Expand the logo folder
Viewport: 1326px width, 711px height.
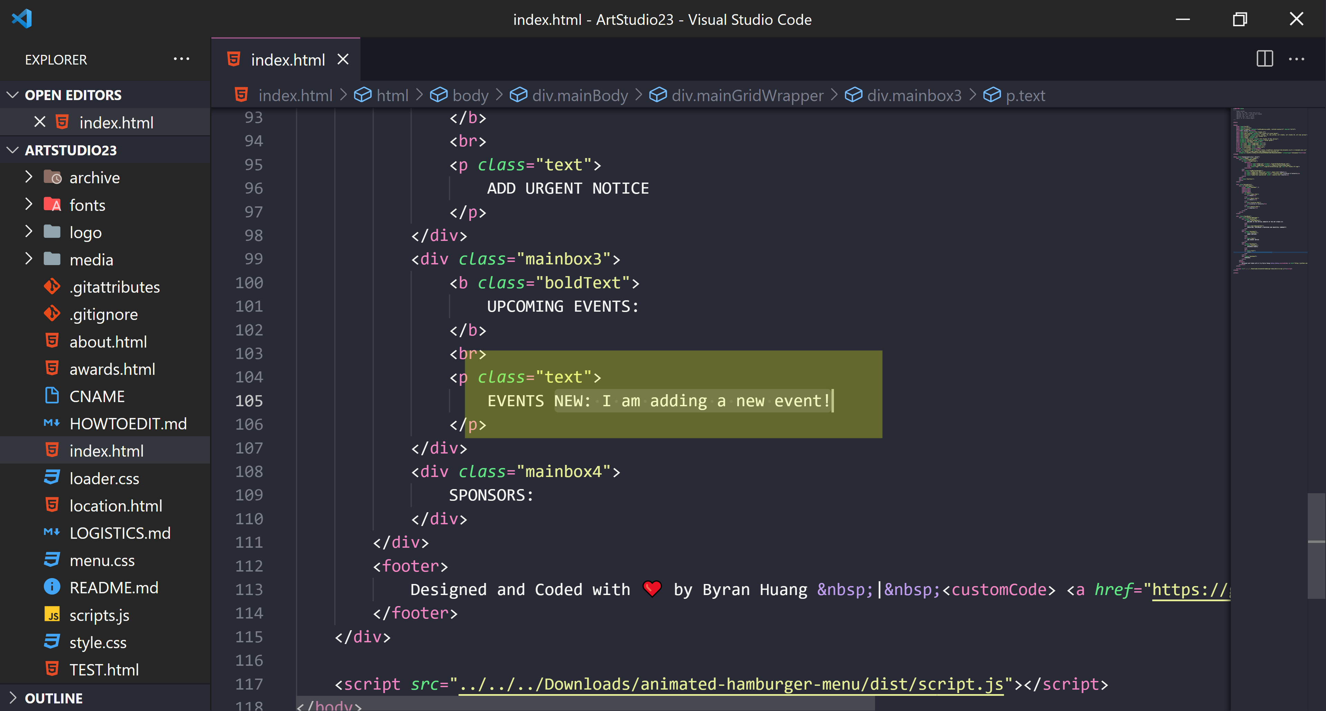(x=29, y=232)
